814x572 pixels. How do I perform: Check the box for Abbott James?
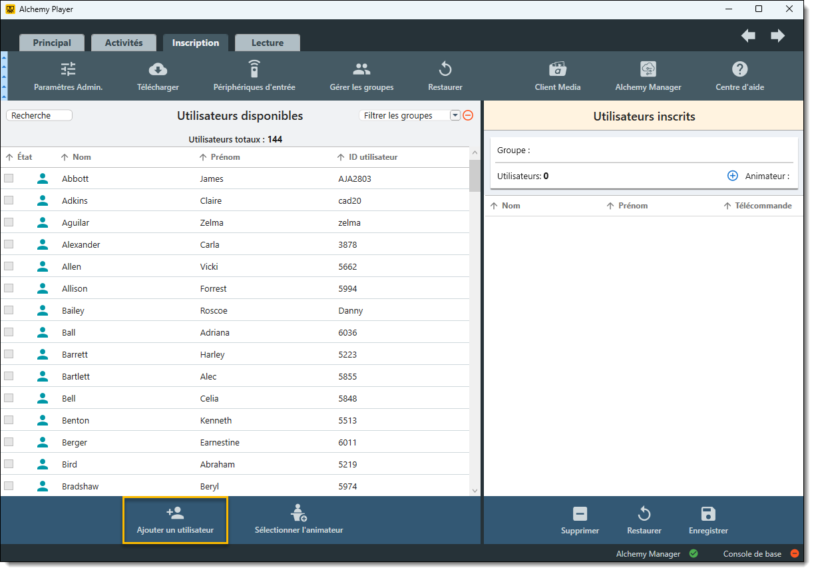9,178
